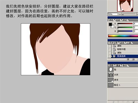Click the state icon beside 轻移外框
This screenshot has width=138, height=103.
click(114, 49)
